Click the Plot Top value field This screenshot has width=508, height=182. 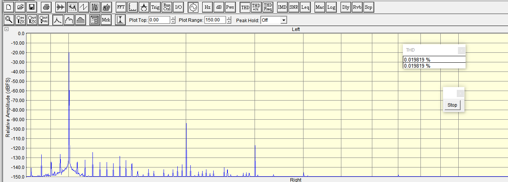(159, 20)
